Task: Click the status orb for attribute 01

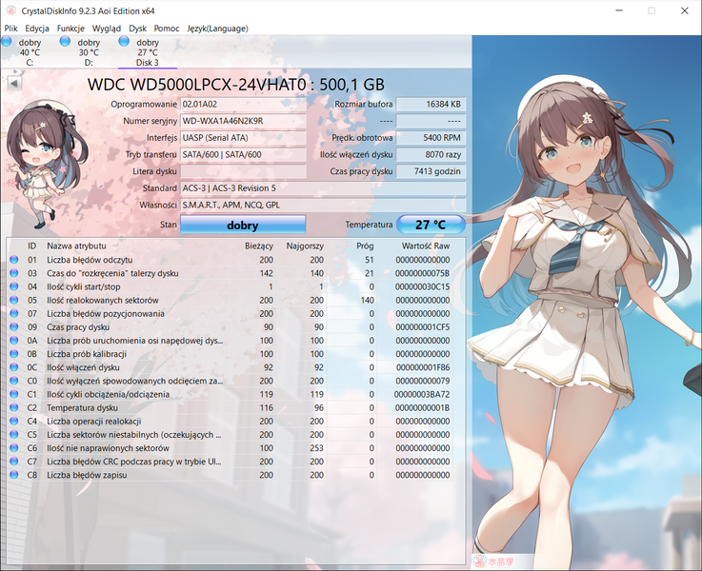Action: tap(14, 260)
